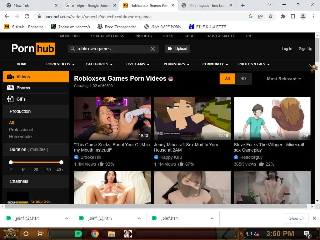The height and width of the screenshot is (240, 320).
Task: Click the camera icon on the Upload button
Action: (x=170, y=49)
